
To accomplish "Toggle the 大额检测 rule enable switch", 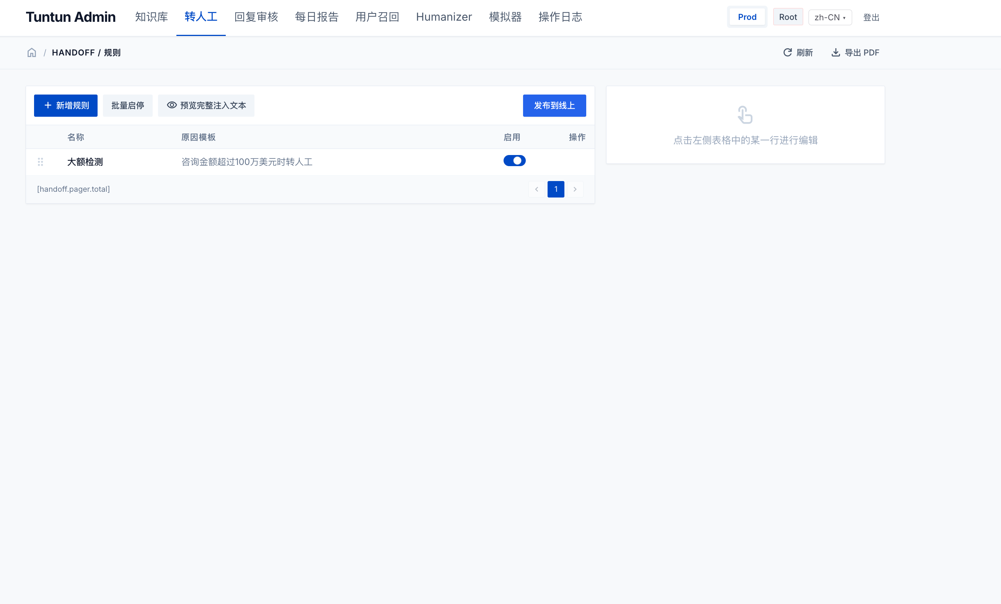I will 514,160.
